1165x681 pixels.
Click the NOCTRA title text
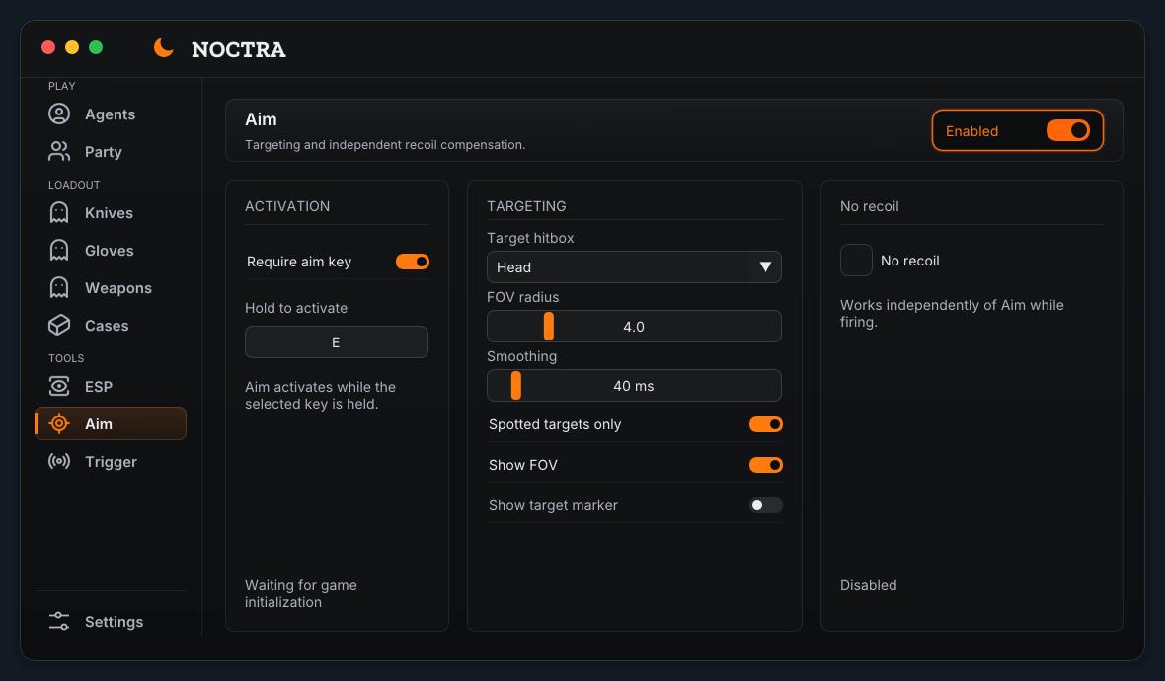pyautogui.click(x=239, y=49)
